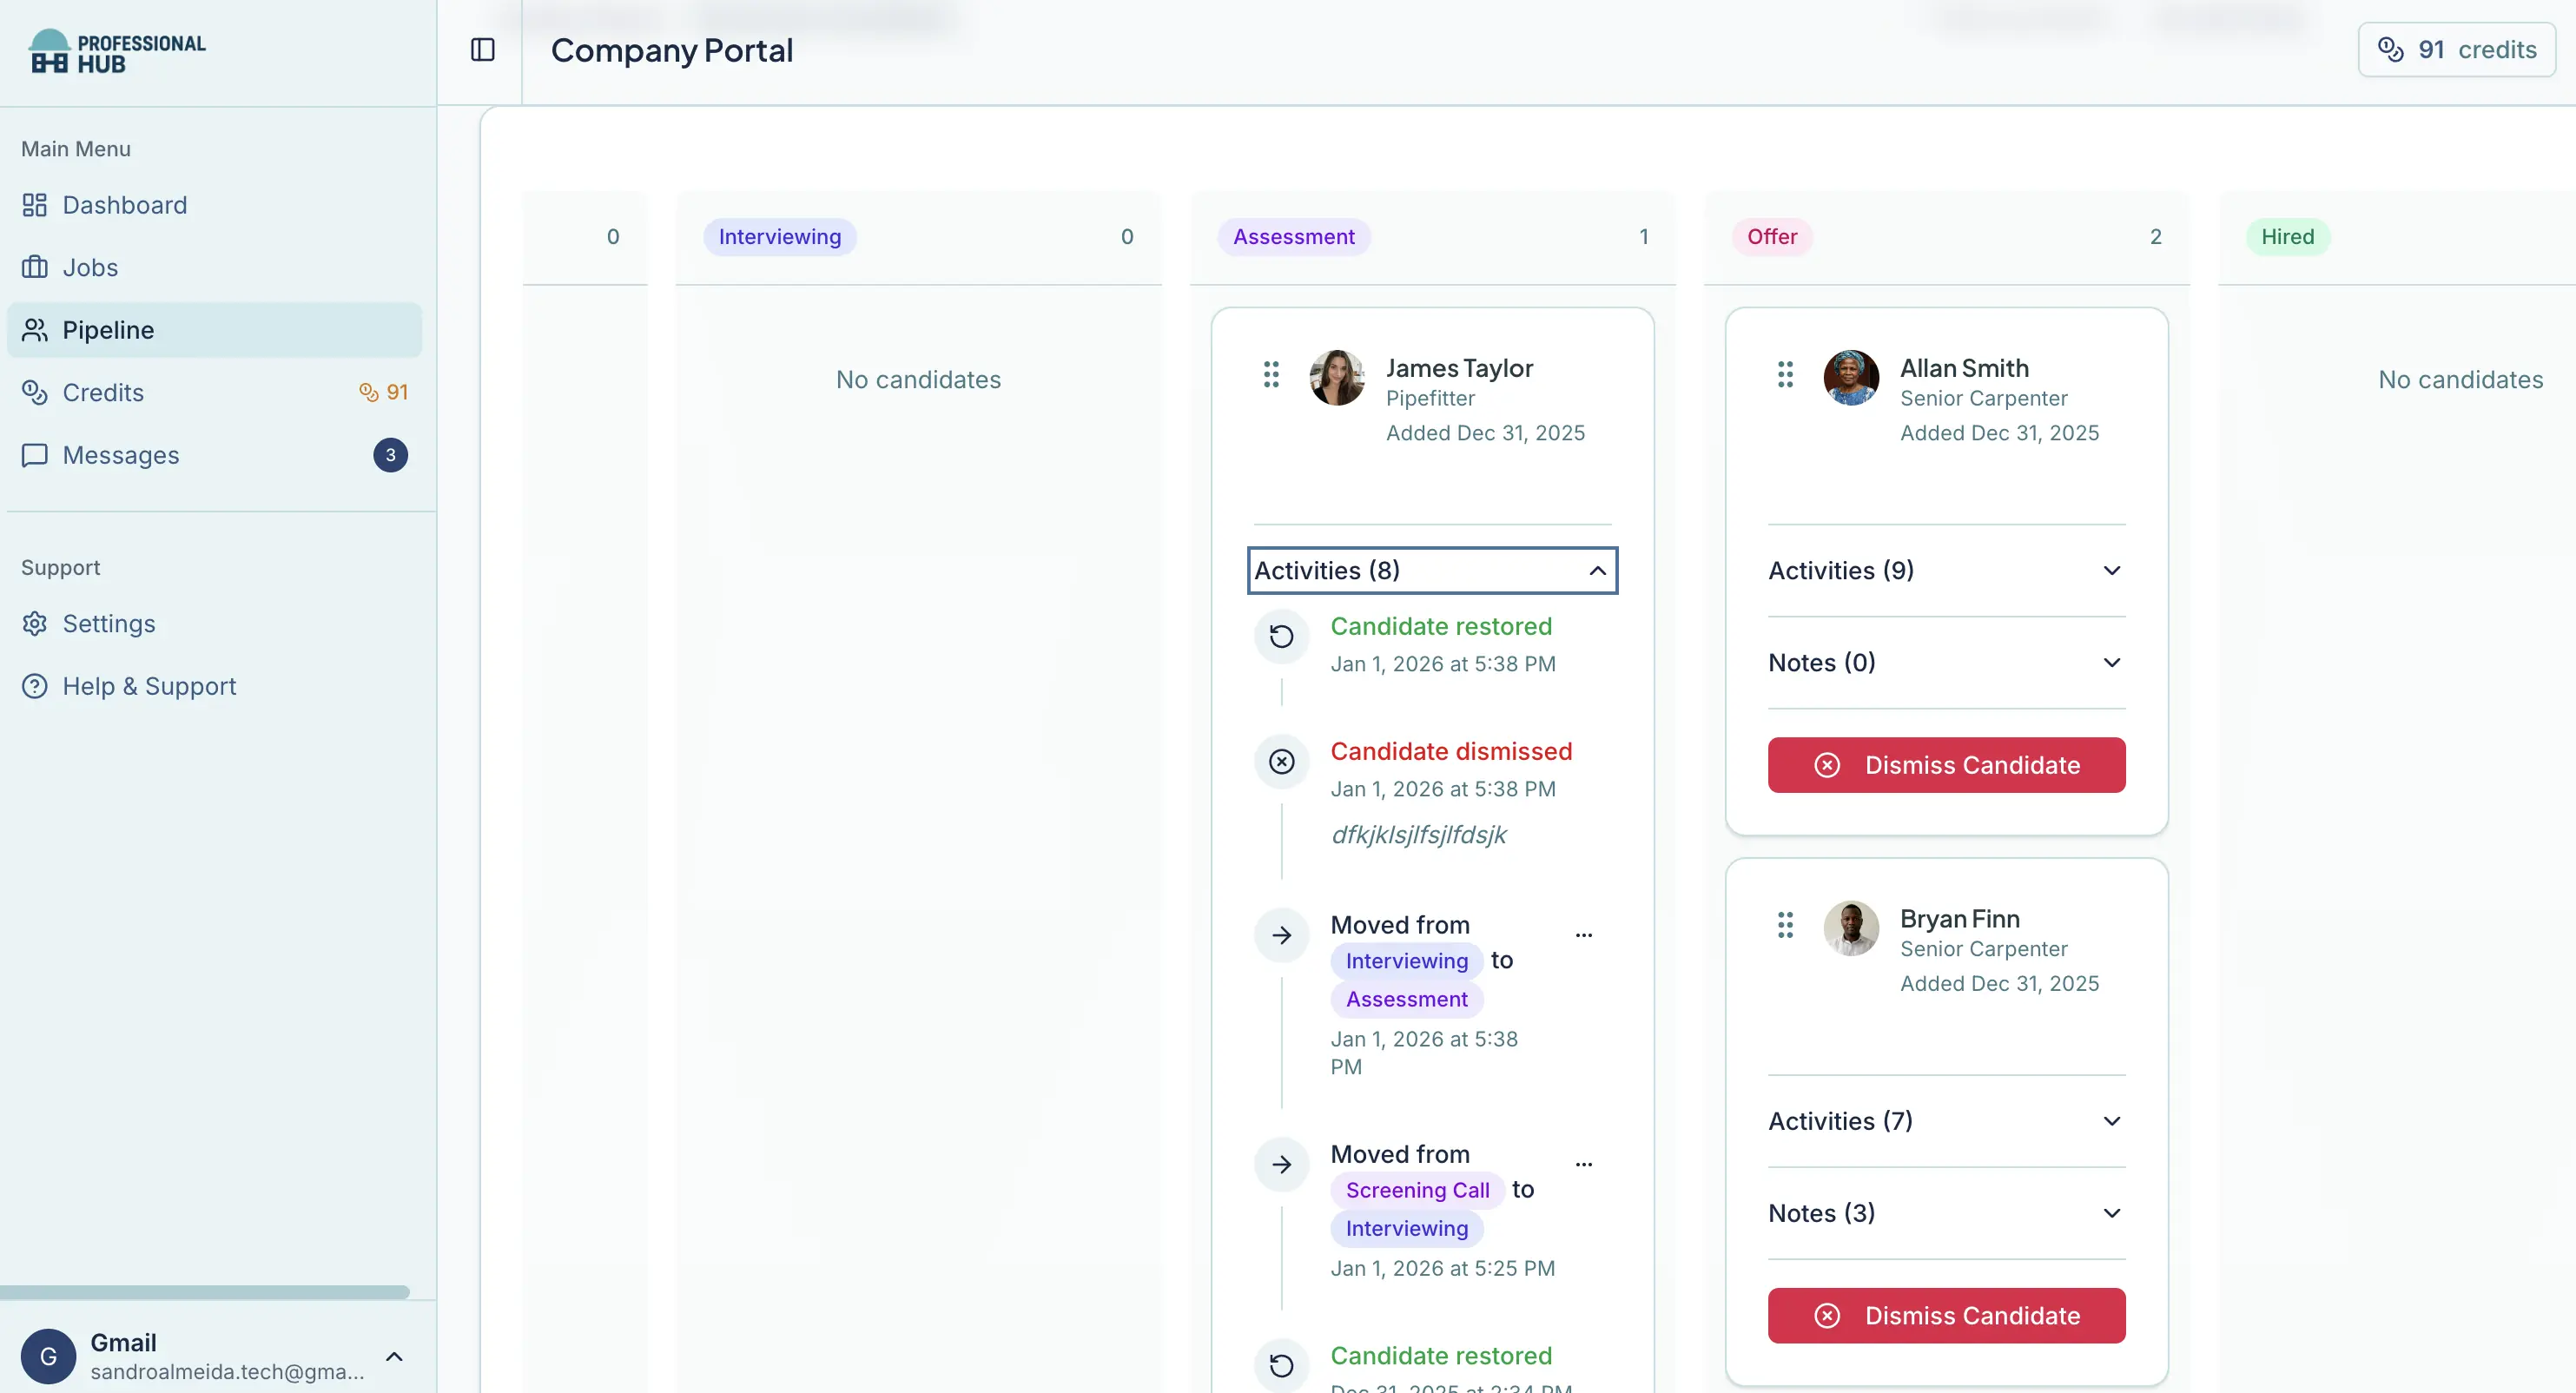Click the Candidate dismissed X icon
This screenshot has width=2576, height=1393.
[x=1282, y=762]
